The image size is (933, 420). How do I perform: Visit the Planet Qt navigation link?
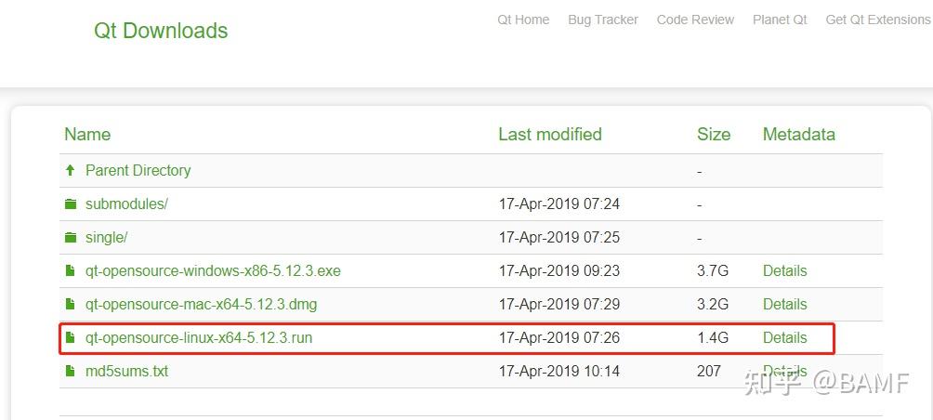(780, 20)
